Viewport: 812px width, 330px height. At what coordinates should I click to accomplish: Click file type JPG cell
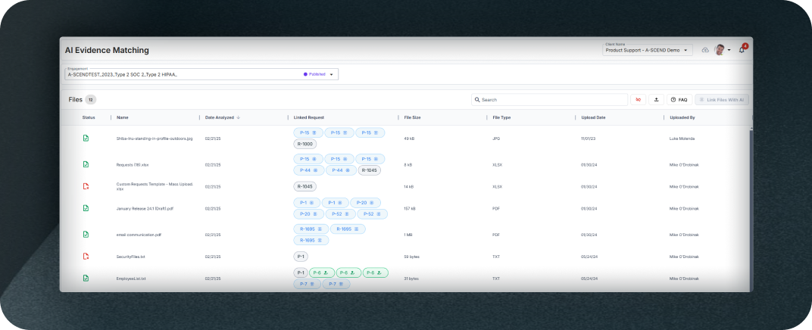pos(495,139)
